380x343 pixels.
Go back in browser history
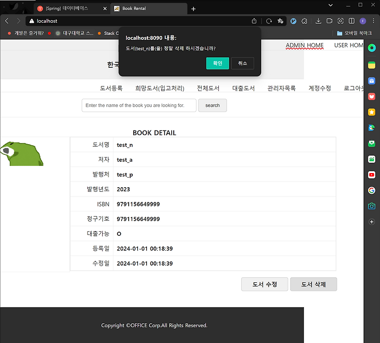(x=7, y=21)
